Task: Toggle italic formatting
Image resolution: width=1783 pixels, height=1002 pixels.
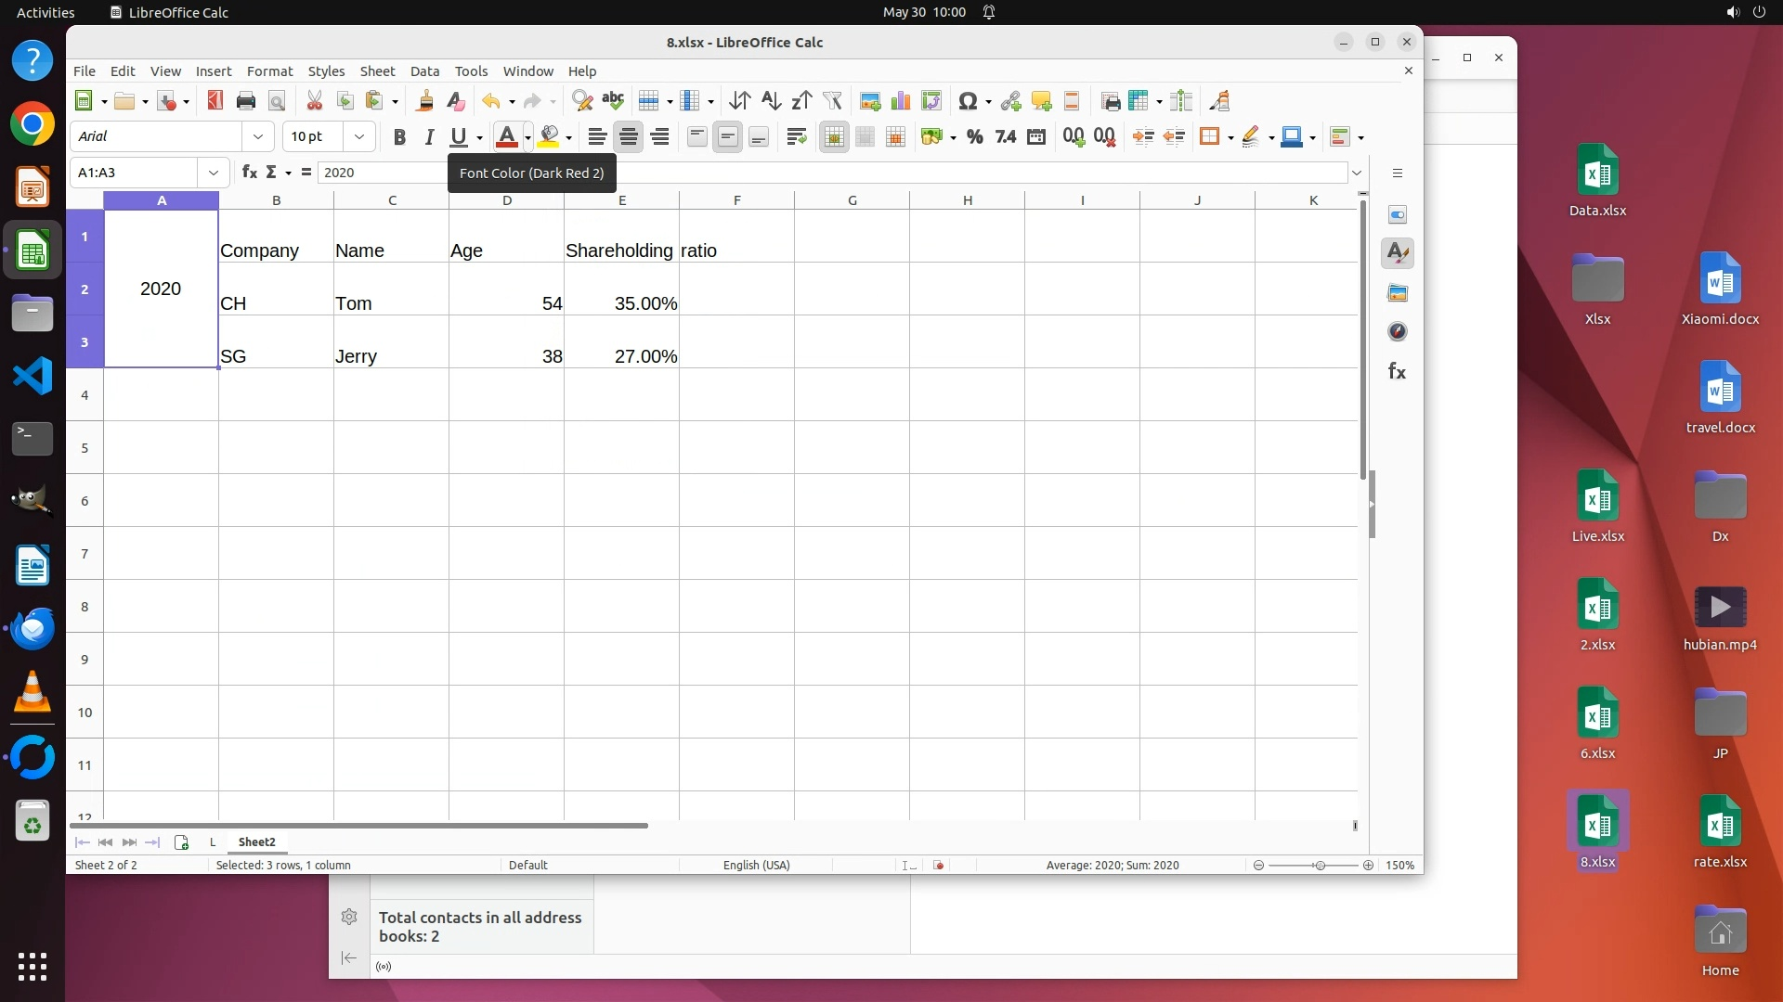Action: pos(429,137)
